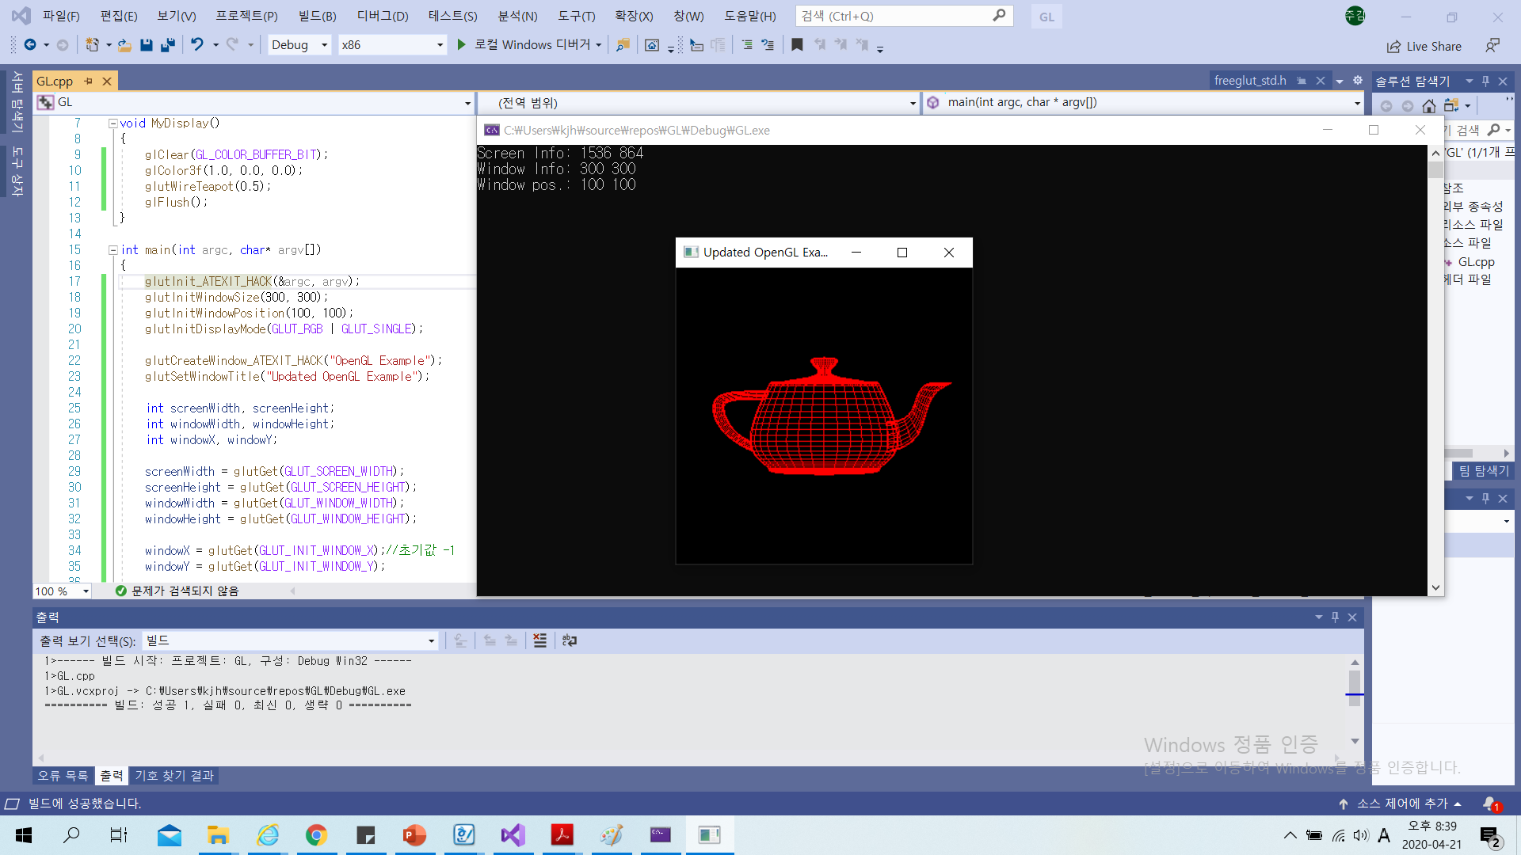This screenshot has height=855, width=1521.
Task: Click the Undo arrow icon
Action: [x=196, y=45]
